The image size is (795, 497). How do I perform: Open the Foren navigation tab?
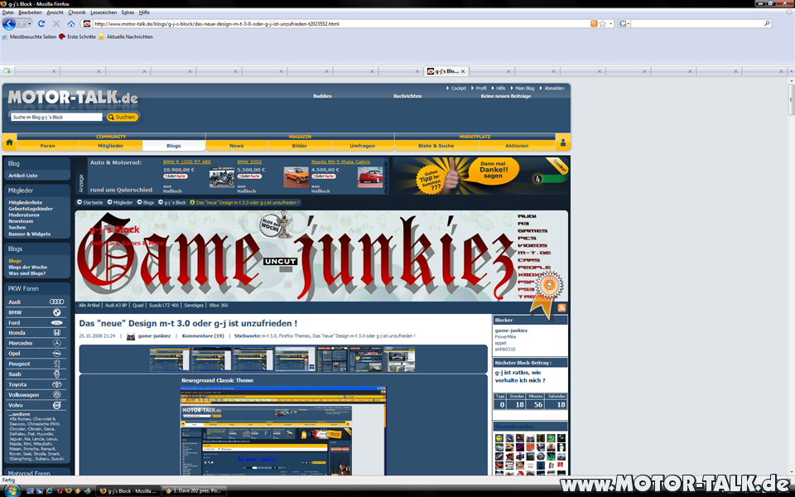pos(48,146)
